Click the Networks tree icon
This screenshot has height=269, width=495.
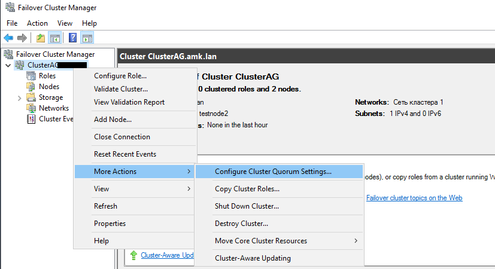tap(31, 108)
